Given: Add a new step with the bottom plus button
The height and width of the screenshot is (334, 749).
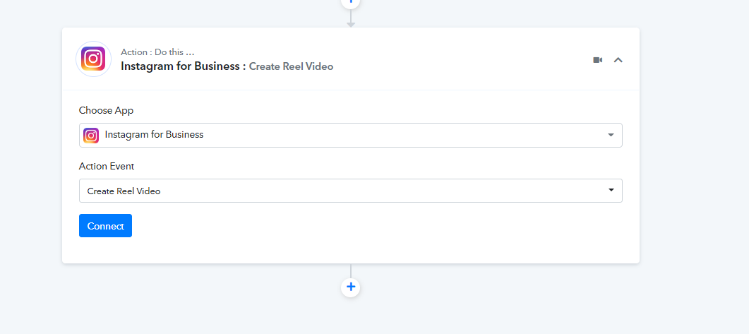Looking at the screenshot, I should (x=351, y=287).
